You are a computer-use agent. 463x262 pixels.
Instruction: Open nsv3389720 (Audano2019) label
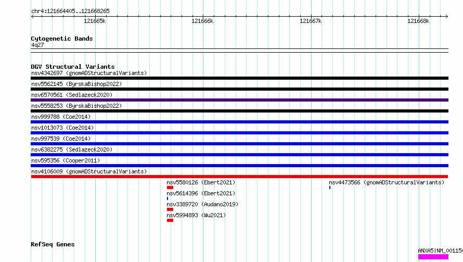(x=202, y=204)
